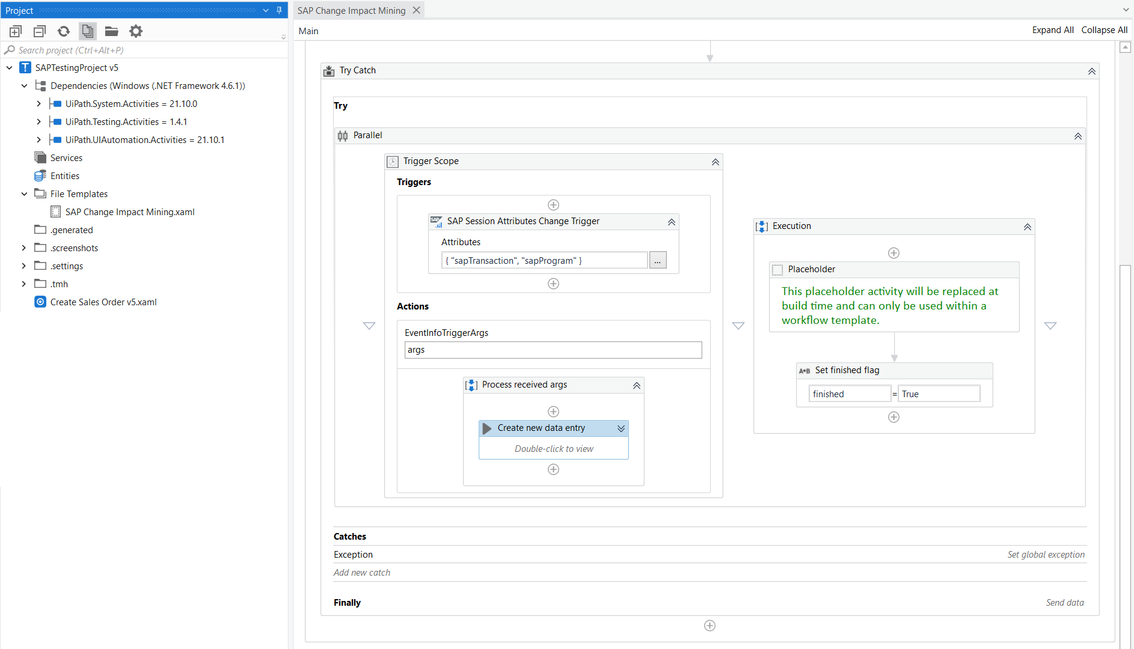Image resolution: width=1134 pixels, height=649 pixels.
Task: Click the Create new data entry play icon
Action: click(487, 428)
